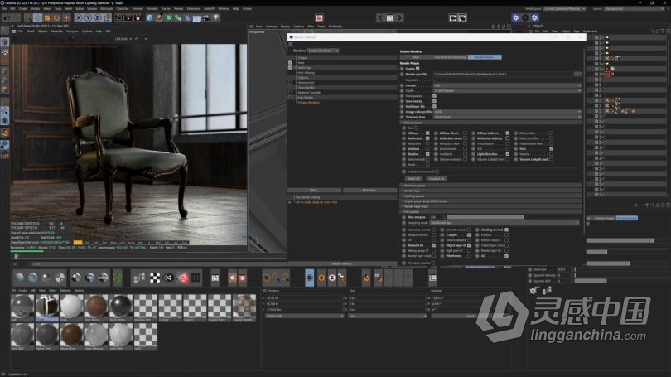Click the green recycle icon in Octane toolbar
Viewport: 671px width, 377px height.
118,278
